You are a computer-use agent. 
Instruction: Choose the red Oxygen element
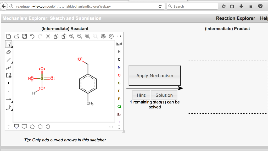coord(119,75)
